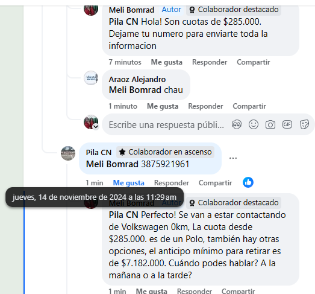The height and width of the screenshot is (294, 315).
Task: Open sticker picker in reply box
Action: tap(304, 124)
